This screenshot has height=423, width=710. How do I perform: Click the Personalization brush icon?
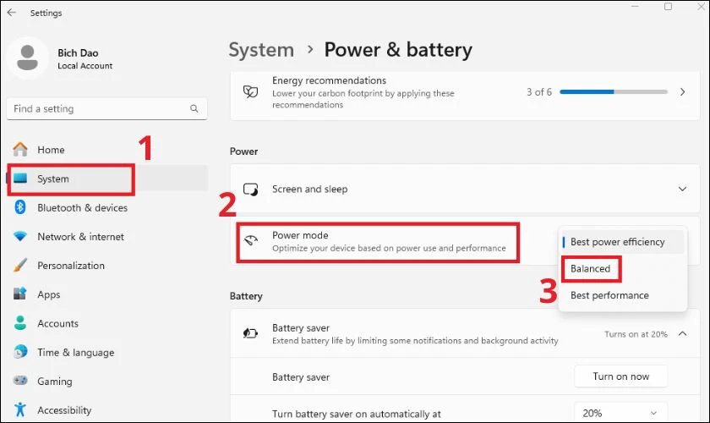[x=20, y=266]
